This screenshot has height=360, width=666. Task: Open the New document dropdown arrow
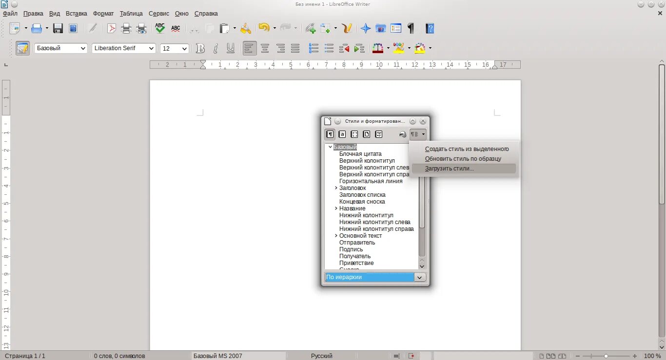(x=25, y=28)
